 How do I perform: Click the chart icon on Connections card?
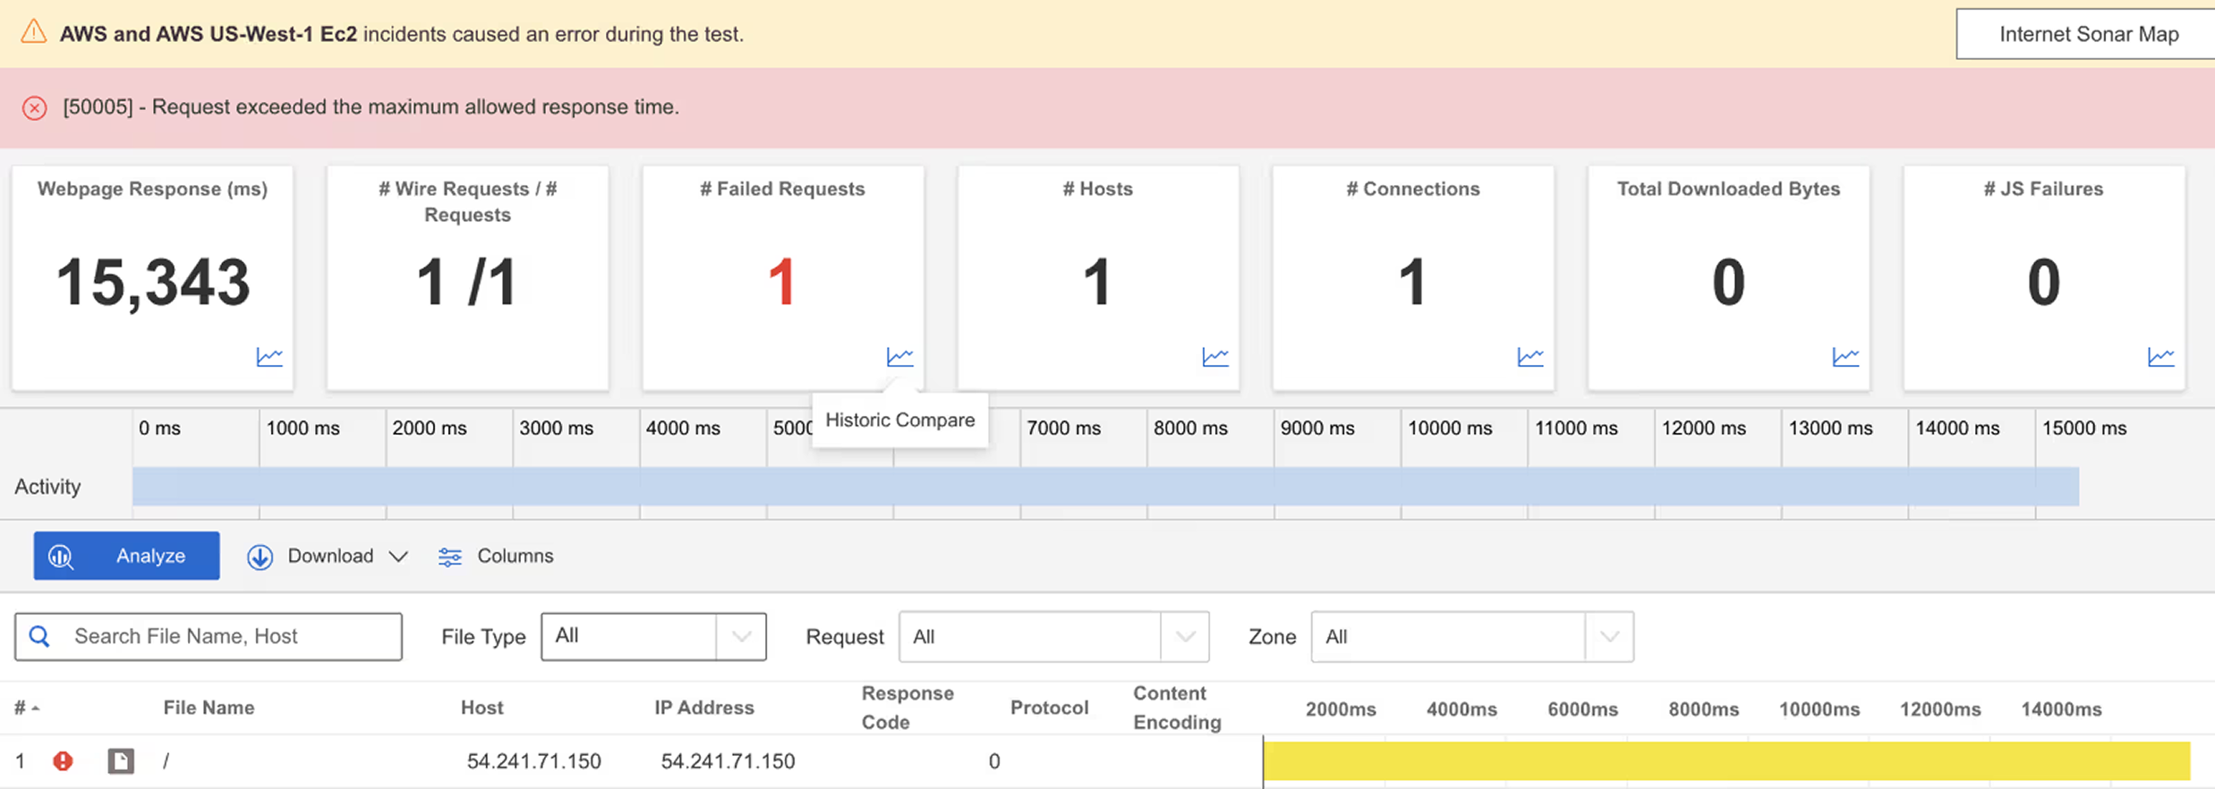click(x=1530, y=357)
